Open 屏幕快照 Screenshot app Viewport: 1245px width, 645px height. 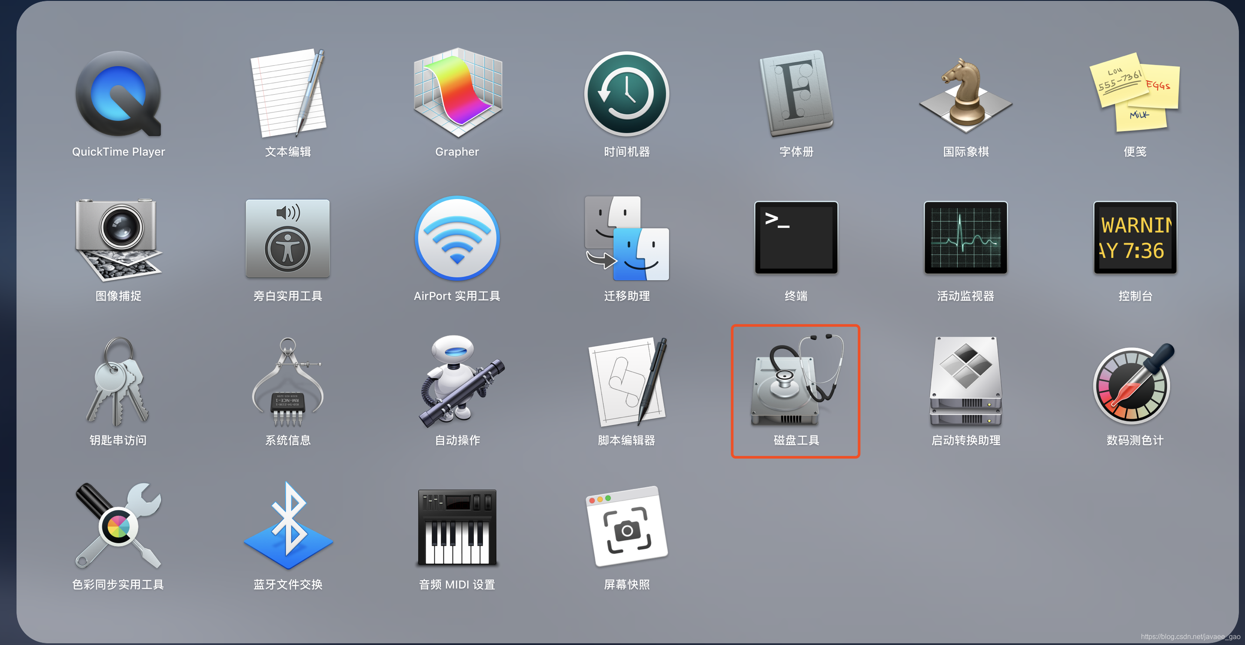pos(627,526)
